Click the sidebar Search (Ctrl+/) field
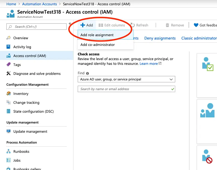This screenshot has height=170, width=217. [x=36, y=26]
